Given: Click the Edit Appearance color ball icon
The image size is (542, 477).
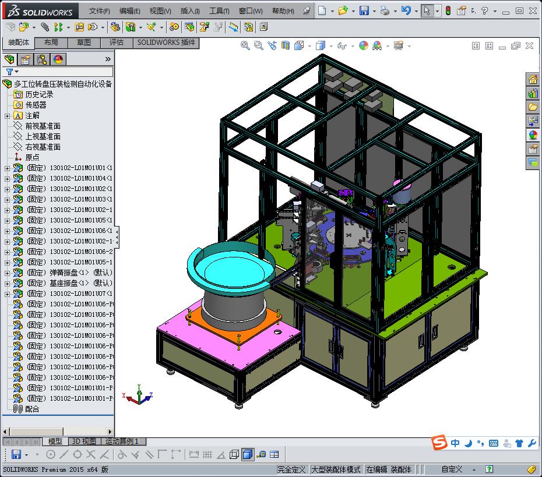Looking at the screenshot, I should pyautogui.click(x=364, y=45).
